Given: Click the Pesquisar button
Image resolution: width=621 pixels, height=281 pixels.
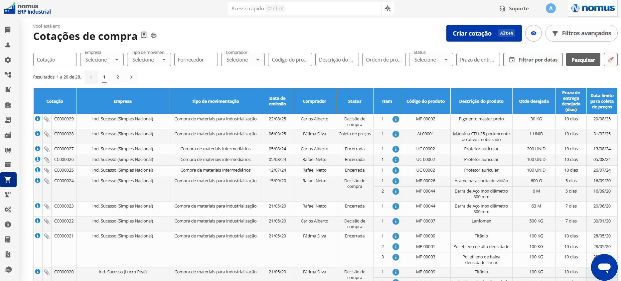Looking at the screenshot, I should coord(583,60).
